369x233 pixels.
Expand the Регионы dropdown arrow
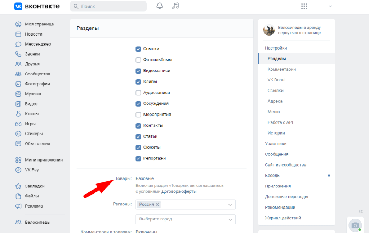click(230, 205)
